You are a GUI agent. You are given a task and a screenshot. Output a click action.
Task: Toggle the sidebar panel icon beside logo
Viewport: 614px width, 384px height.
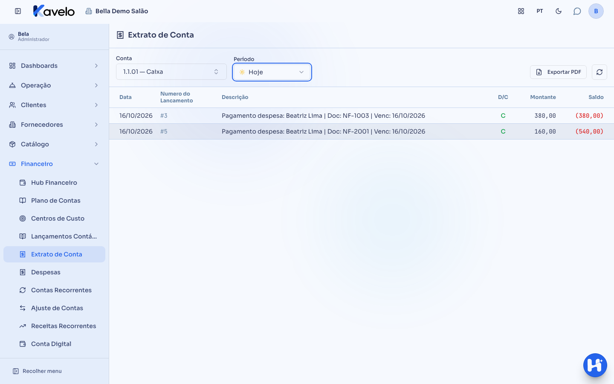[18, 11]
